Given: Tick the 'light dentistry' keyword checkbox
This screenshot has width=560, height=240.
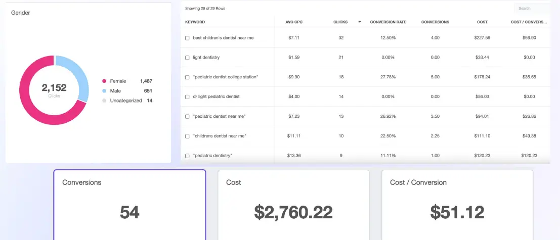Looking at the screenshot, I should pyautogui.click(x=187, y=58).
